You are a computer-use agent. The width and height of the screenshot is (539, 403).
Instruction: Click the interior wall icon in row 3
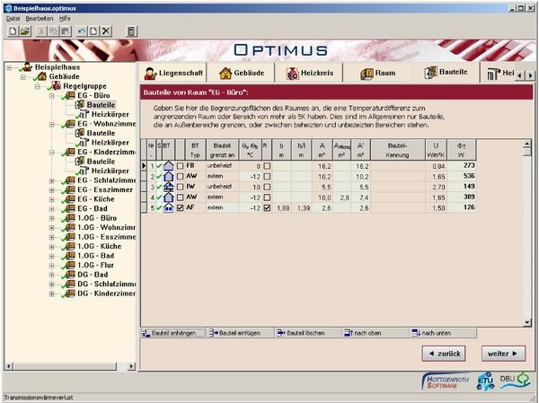click(168, 187)
